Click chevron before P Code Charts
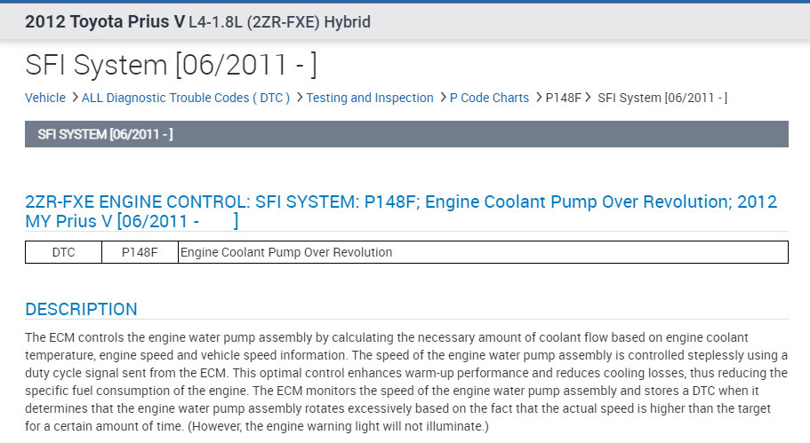This screenshot has height=443, width=810. [x=443, y=98]
